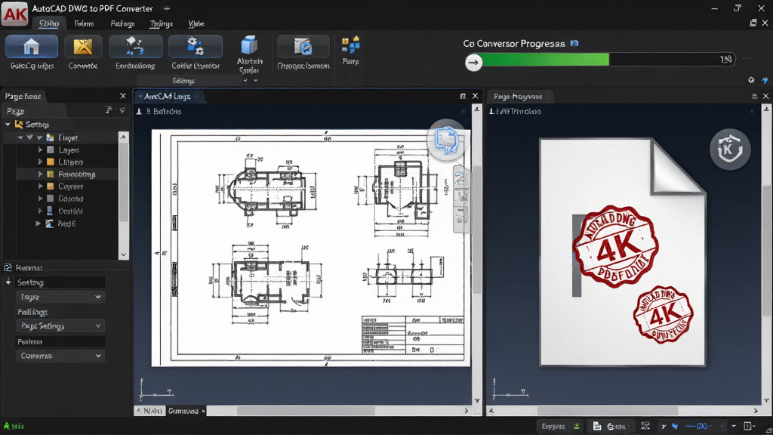Click the house icon in the ribbon

pyautogui.click(x=31, y=47)
